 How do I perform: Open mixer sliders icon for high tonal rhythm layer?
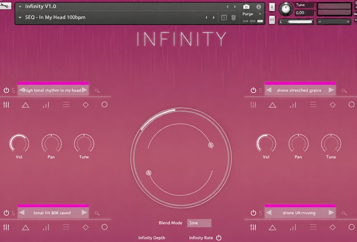pyautogui.click(x=6, y=105)
